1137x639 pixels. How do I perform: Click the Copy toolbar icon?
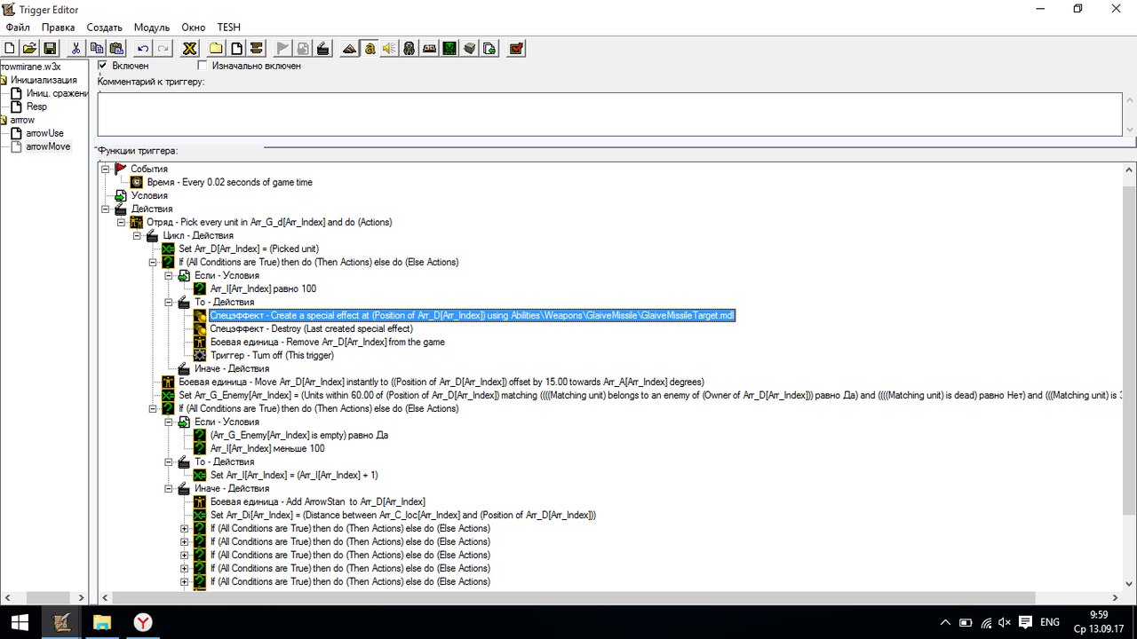pos(96,48)
